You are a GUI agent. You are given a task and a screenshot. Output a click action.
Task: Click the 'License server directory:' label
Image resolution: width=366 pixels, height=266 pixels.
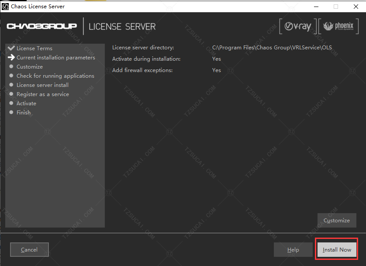143,48
